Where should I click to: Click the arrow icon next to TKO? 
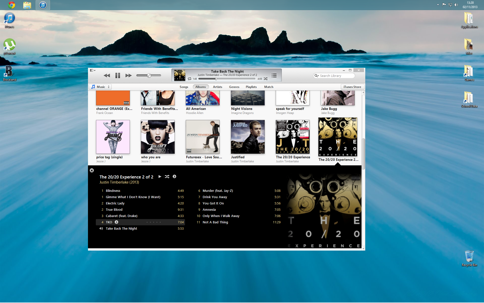click(x=116, y=222)
